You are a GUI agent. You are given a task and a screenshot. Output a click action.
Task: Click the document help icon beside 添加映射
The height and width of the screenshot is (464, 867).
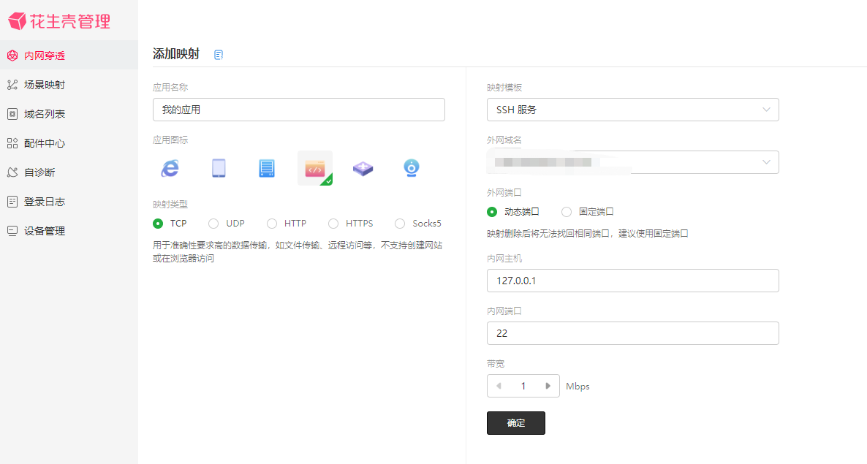pos(219,55)
